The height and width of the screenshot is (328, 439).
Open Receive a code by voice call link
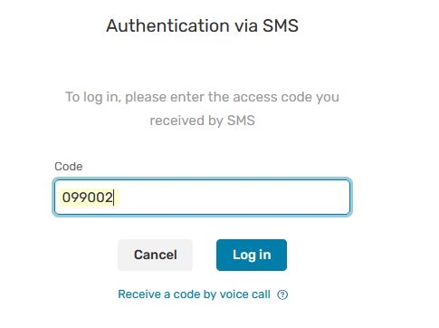194,294
